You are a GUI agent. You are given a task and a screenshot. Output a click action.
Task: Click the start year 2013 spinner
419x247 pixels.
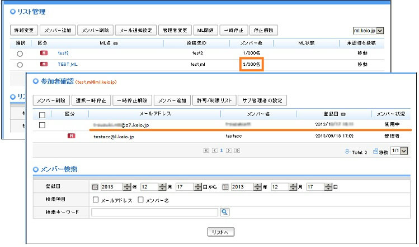[x=126, y=187]
